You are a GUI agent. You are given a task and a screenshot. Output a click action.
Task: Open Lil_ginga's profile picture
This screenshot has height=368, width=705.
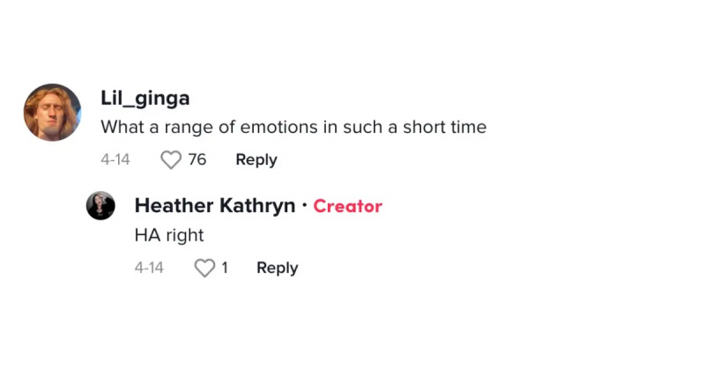point(52,113)
